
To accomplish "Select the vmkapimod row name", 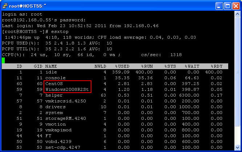I will tap(58, 130).
